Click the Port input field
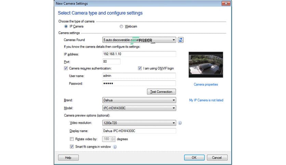The height and width of the screenshot is (165, 286). tap(111, 62)
